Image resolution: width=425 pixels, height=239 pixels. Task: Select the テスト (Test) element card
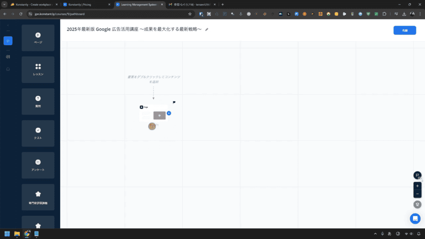click(x=38, y=134)
